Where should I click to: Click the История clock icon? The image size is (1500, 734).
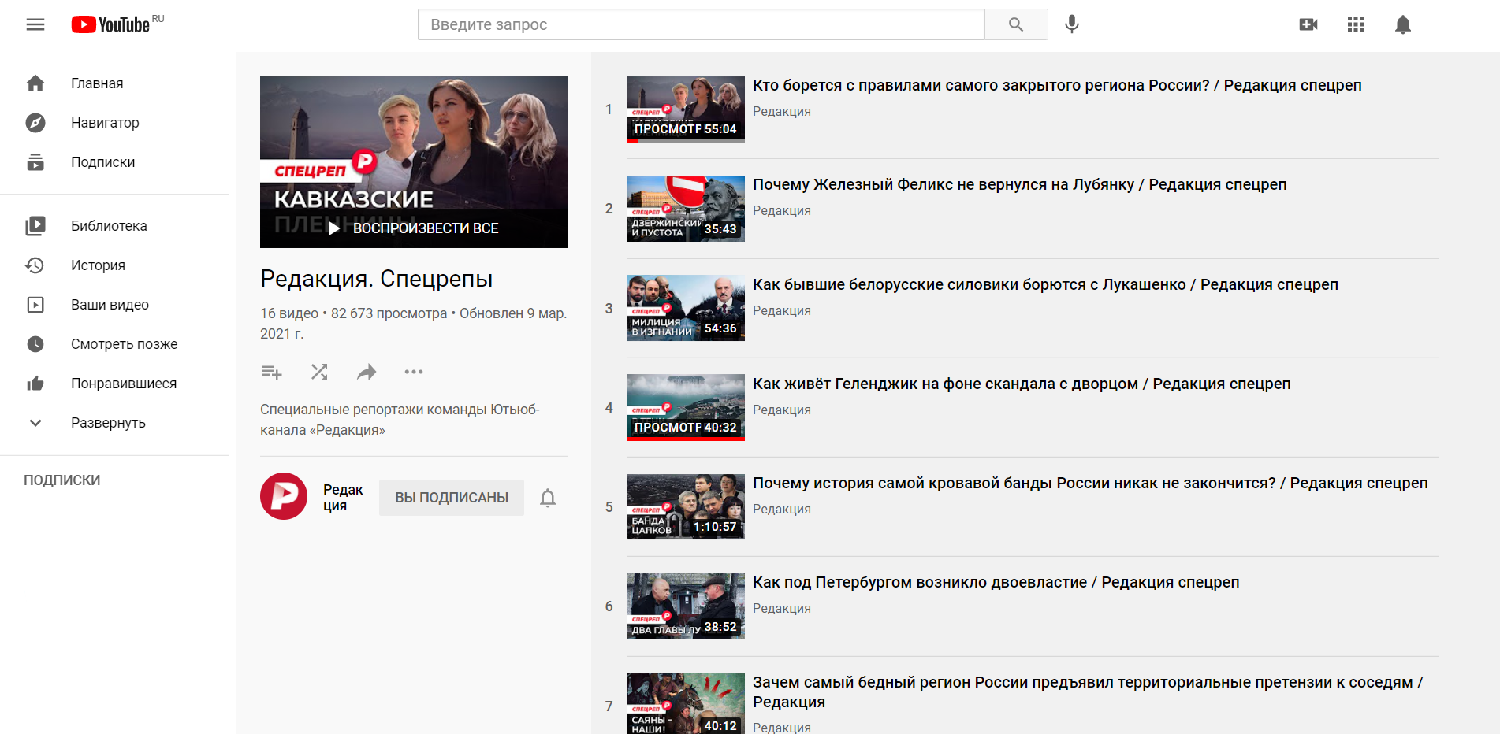coord(35,265)
